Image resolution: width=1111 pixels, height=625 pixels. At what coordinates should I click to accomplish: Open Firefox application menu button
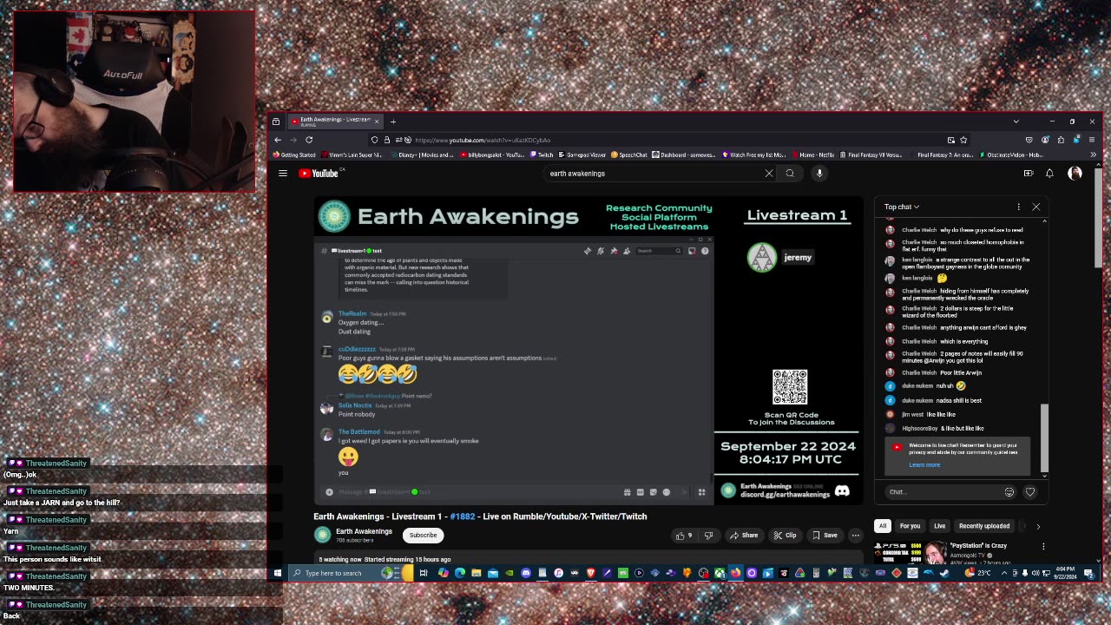click(1092, 140)
